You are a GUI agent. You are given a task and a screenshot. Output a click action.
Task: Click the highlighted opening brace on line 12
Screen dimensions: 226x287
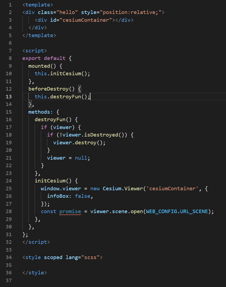click(79, 89)
